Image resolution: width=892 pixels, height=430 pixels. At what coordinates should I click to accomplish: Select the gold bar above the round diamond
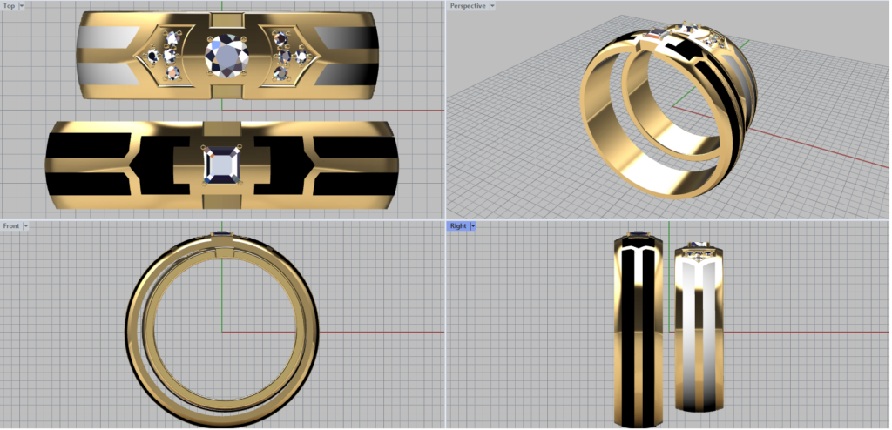click(x=226, y=21)
